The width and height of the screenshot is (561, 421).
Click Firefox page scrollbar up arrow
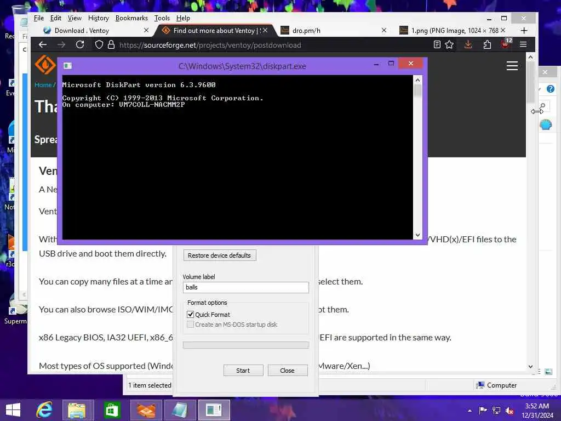[x=530, y=57]
